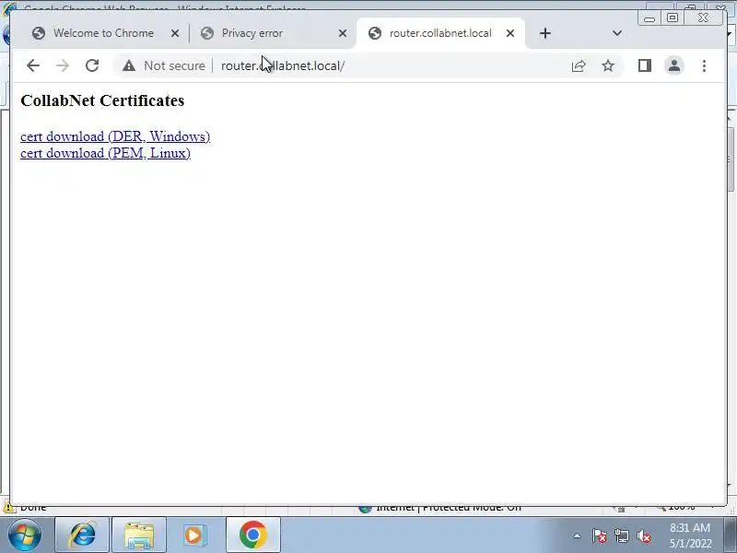Click the CollabNet Certificates heading text
This screenshot has height=553, width=737.
pyautogui.click(x=102, y=100)
